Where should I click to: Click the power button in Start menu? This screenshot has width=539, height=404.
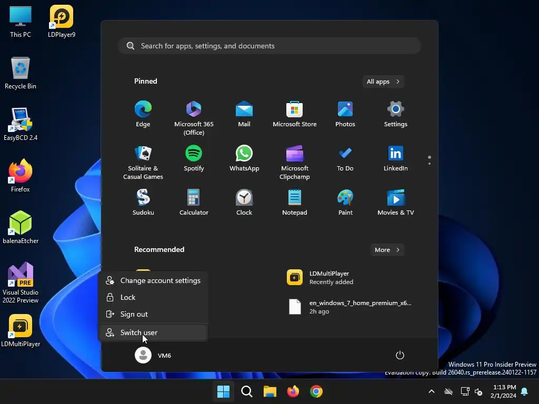(400, 355)
